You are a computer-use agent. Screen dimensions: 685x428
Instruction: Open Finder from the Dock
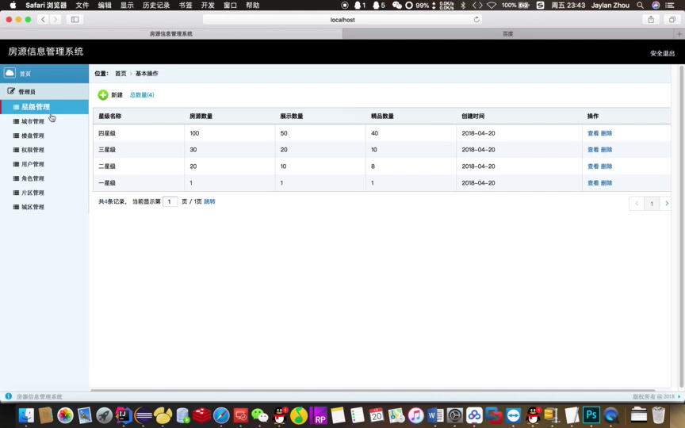pos(26,415)
